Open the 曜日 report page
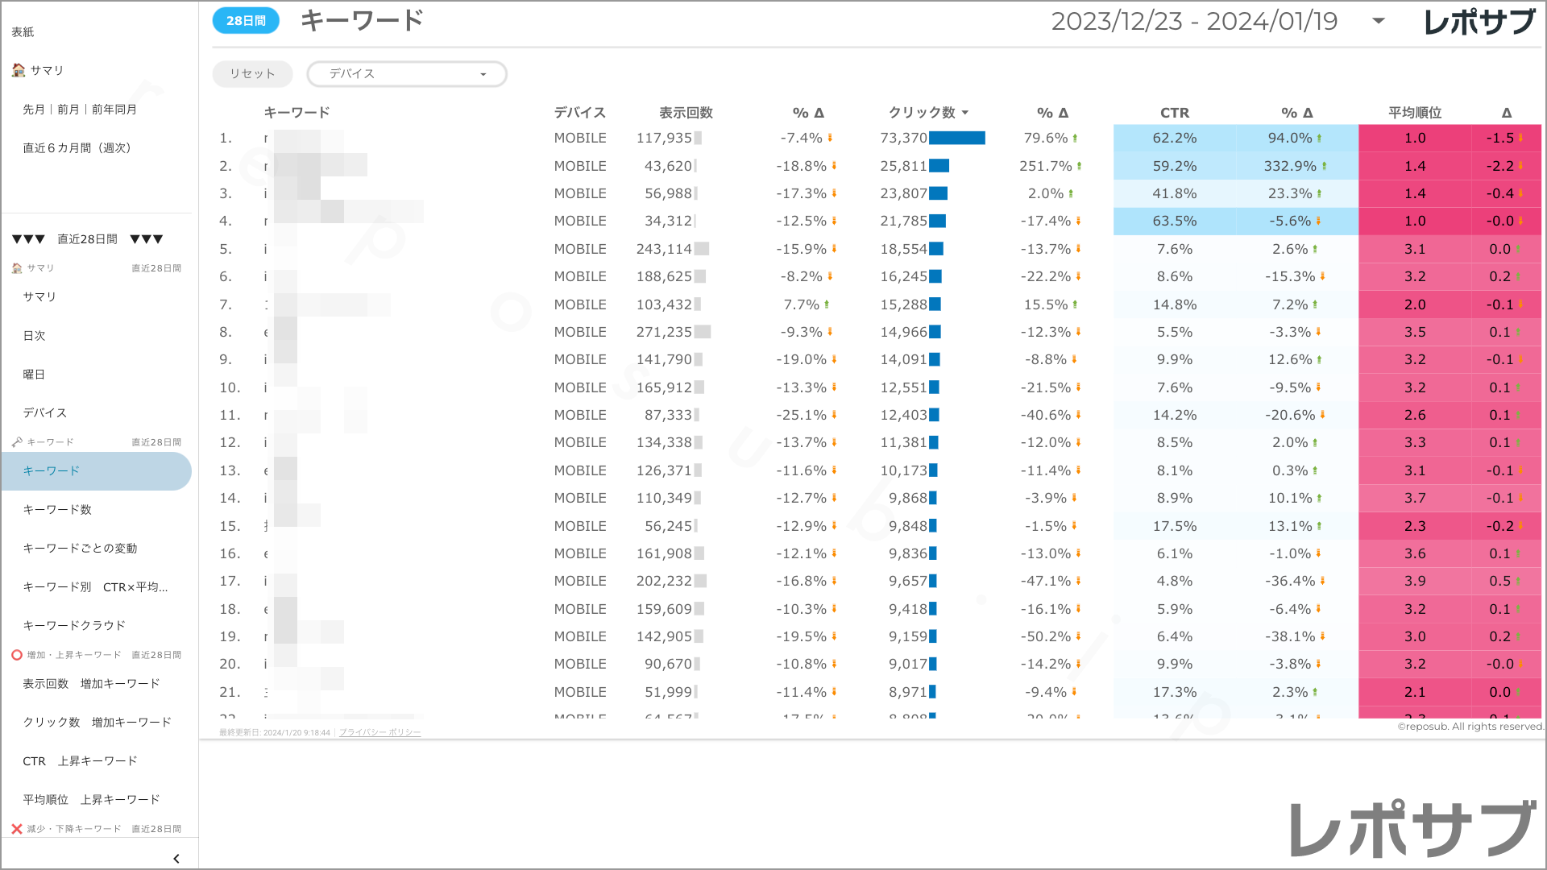 [34, 375]
